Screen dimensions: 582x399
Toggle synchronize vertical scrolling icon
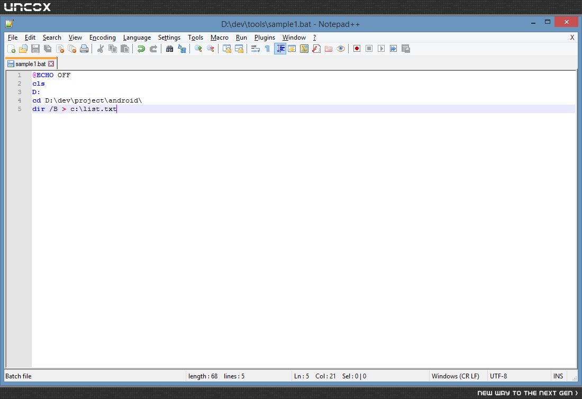point(227,49)
